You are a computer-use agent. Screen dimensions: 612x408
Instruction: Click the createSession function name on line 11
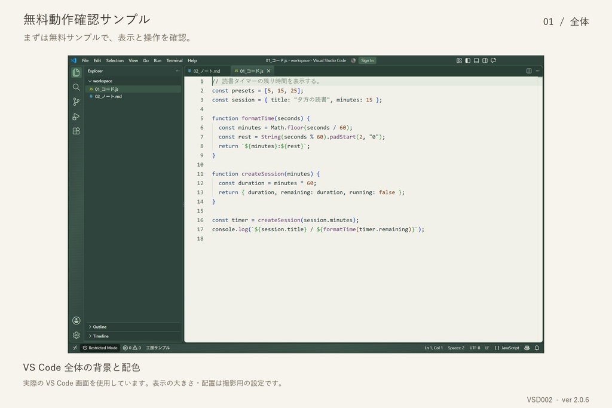[263, 174]
